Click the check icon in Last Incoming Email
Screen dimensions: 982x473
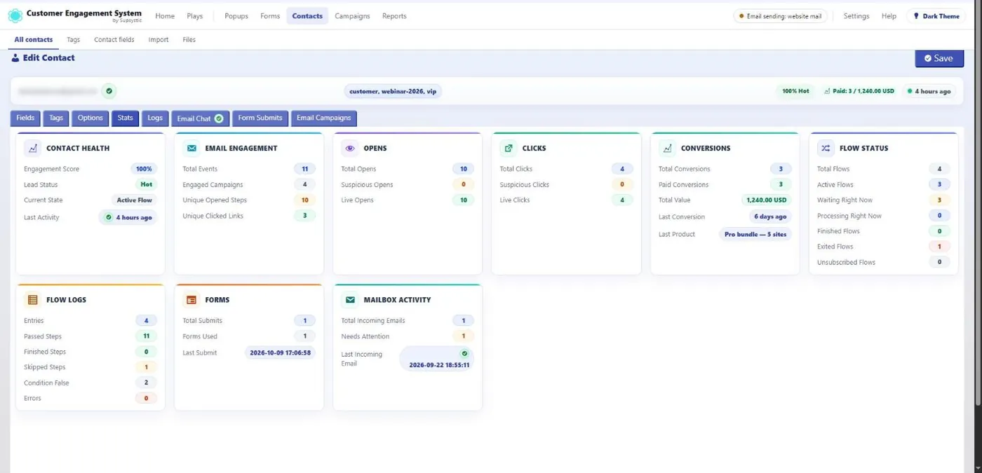[x=464, y=354]
